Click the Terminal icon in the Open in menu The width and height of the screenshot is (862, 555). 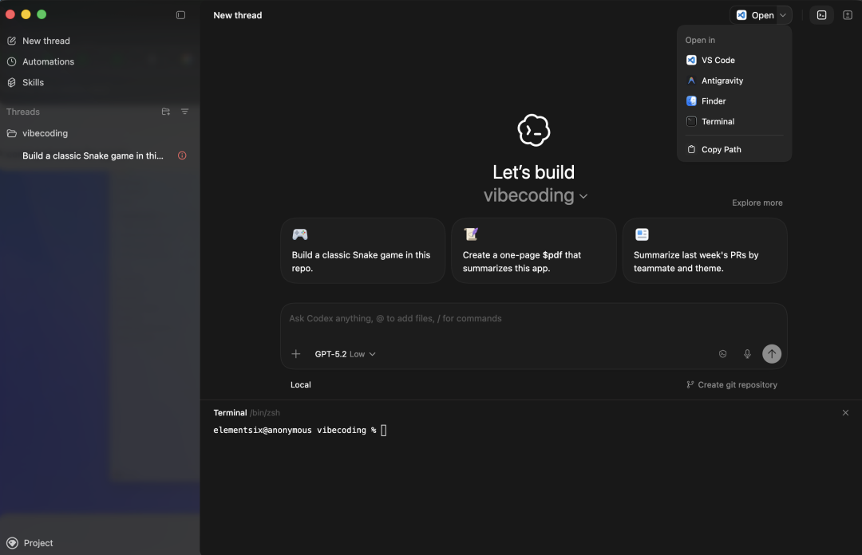pyautogui.click(x=691, y=121)
